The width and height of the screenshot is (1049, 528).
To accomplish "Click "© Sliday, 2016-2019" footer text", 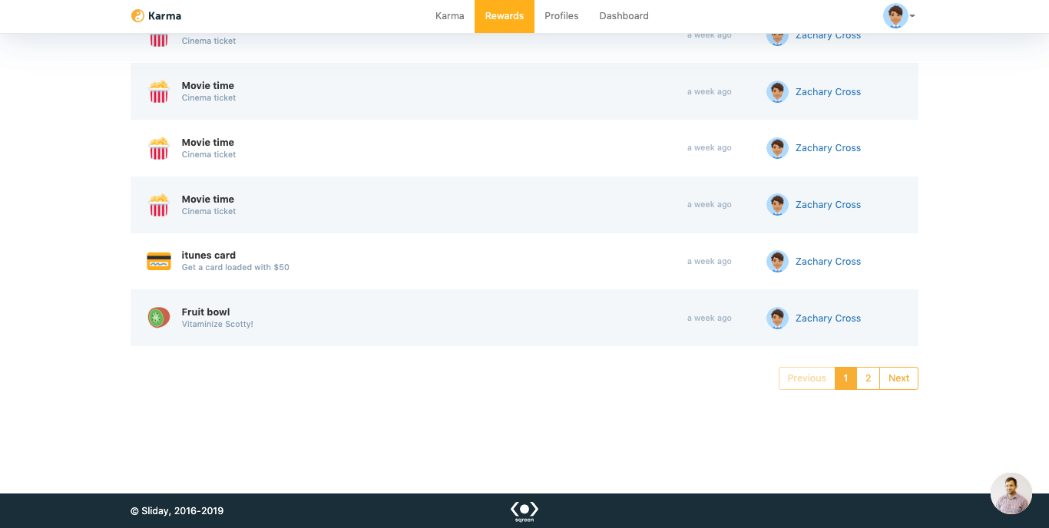I will pyautogui.click(x=177, y=511).
